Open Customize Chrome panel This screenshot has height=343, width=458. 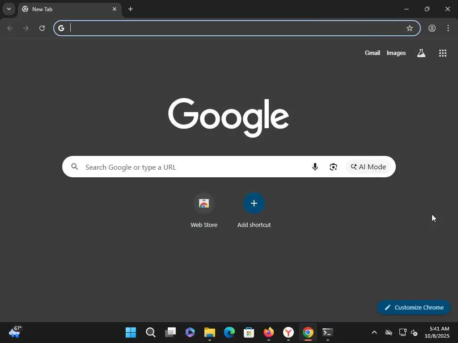point(414,307)
